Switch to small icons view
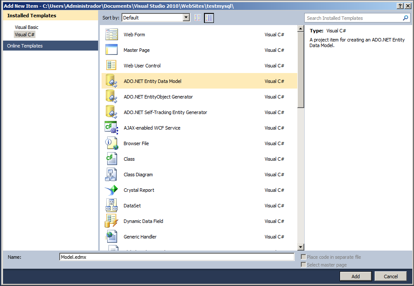This screenshot has height=286, width=414. click(197, 18)
